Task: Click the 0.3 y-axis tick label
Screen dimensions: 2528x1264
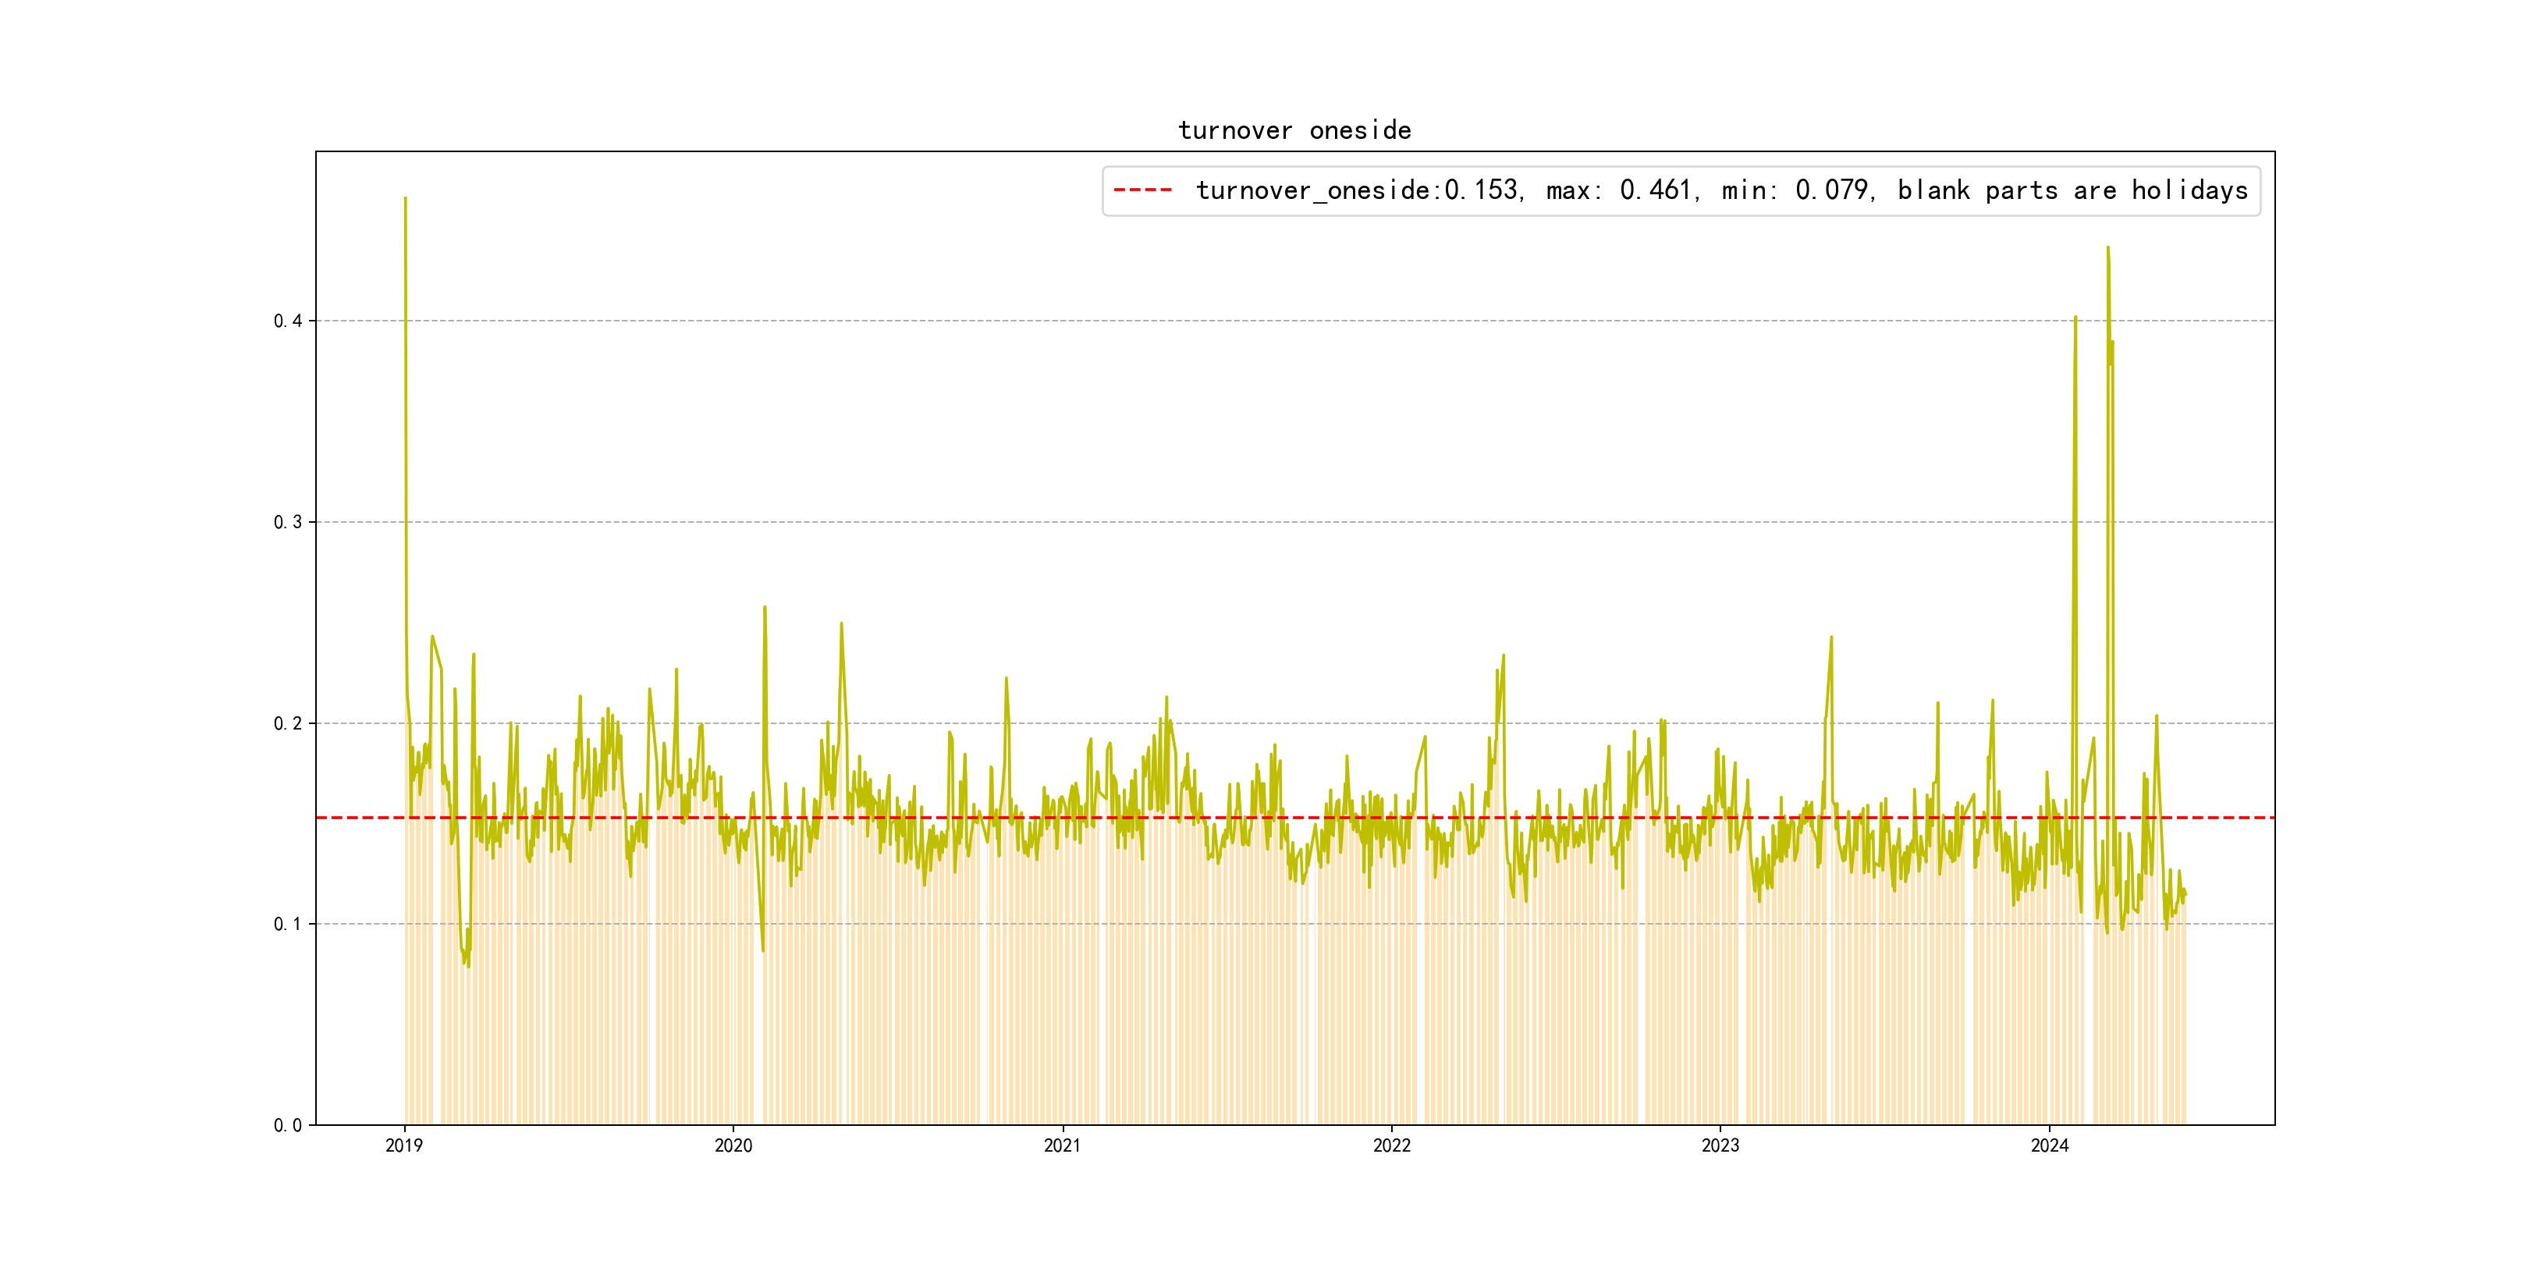Action: click(x=288, y=522)
